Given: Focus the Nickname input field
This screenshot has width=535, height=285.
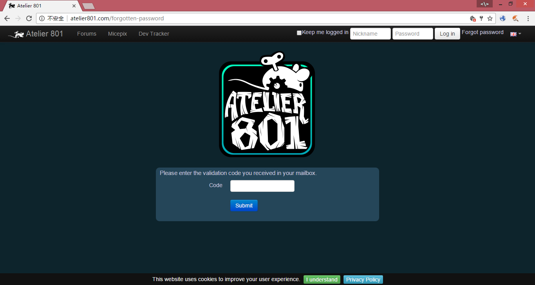Looking at the screenshot, I should (371, 34).
